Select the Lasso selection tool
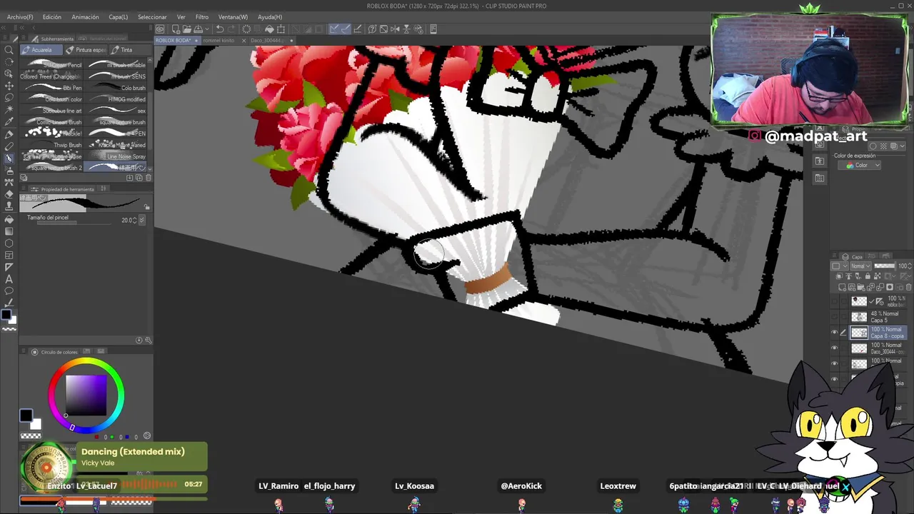 pos(9,97)
